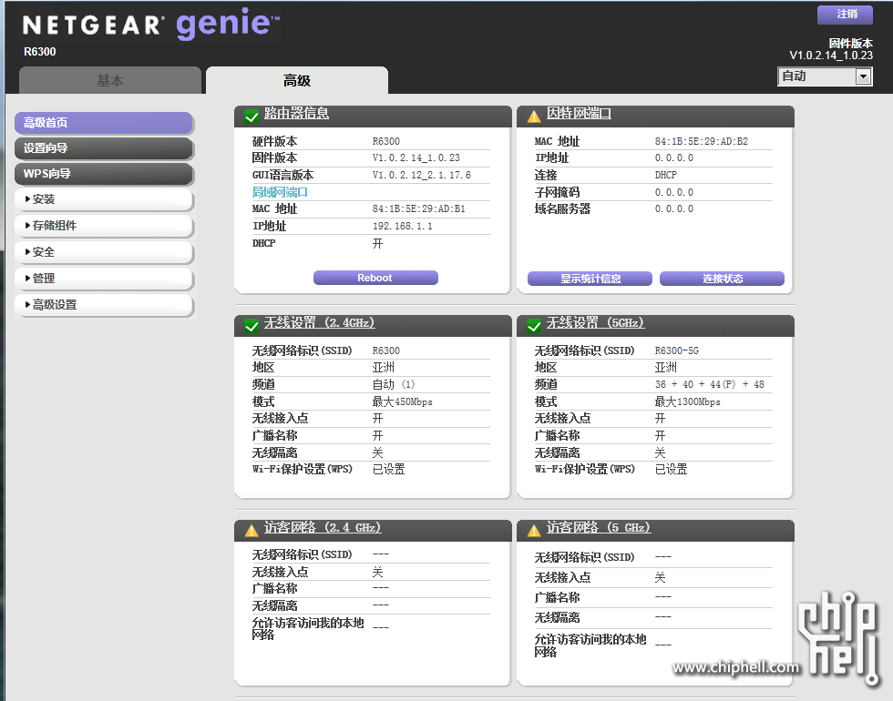The width and height of the screenshot is (893, 701).
Task: Open 高级首页 in the sidebar
Action: coord(104,123)
